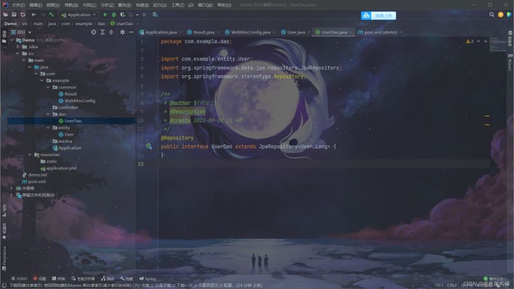Screen dimensions: 514x289
Task: Expand the Scratches and Consoles node
Action: tap(12, 195)
